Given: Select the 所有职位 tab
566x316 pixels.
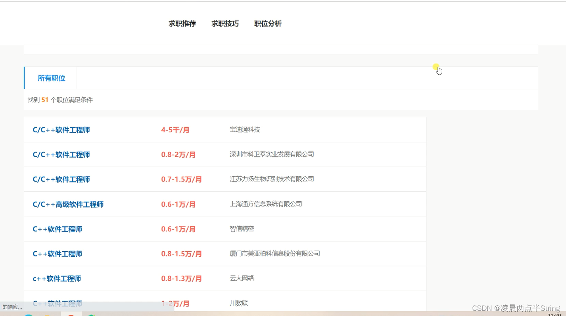Looking at the screenshot, I should (51, 78).
